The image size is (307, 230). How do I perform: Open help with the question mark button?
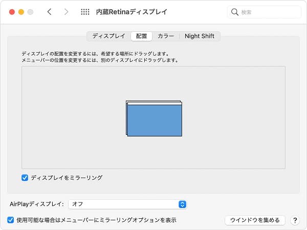(295, 220)
